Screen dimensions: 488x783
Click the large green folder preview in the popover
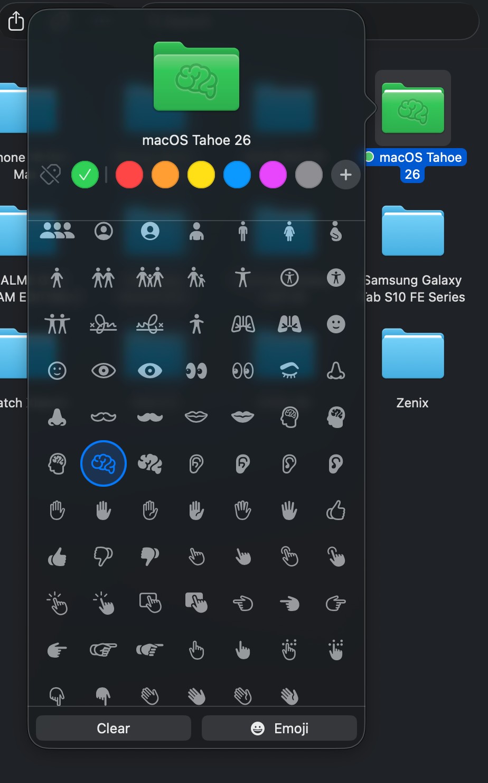click(x=196, y=76)
